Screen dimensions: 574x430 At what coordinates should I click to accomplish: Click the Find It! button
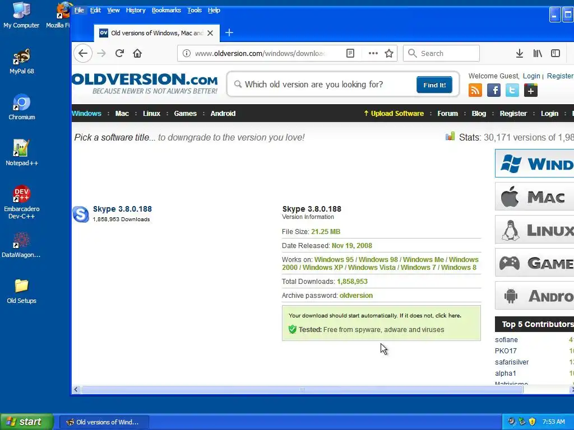coord(434,85)
